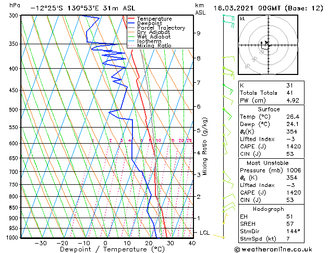The image size is (328, 253).
Task: Click the Pressure (mb) value 1006
Action: pyautogui.click(x=294, y=170)
